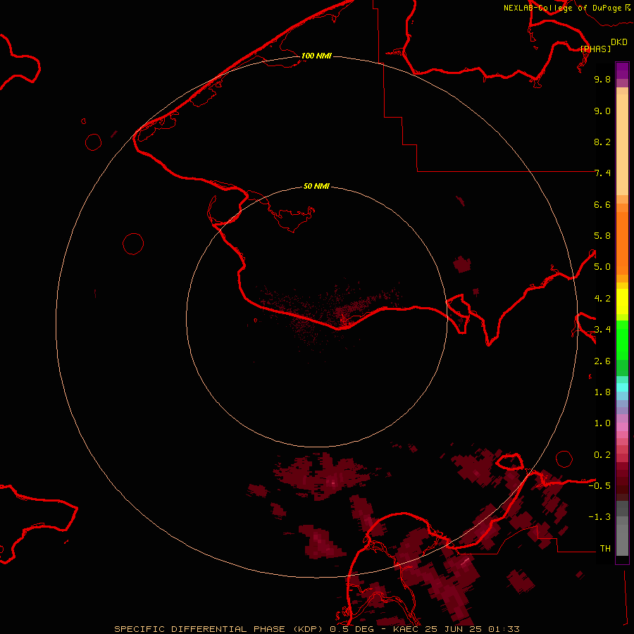Pick the bright green band of the color scale
Image resolution: width=634 pixels, height=634 pixels.
(x=622, y=340)
